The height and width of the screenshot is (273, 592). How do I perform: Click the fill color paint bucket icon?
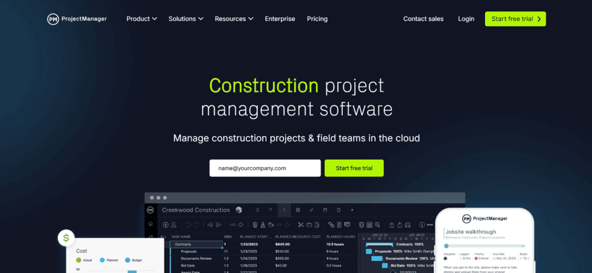click(x=271, y=224)
